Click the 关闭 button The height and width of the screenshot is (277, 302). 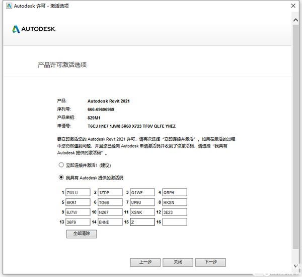[x=178, y=262]
